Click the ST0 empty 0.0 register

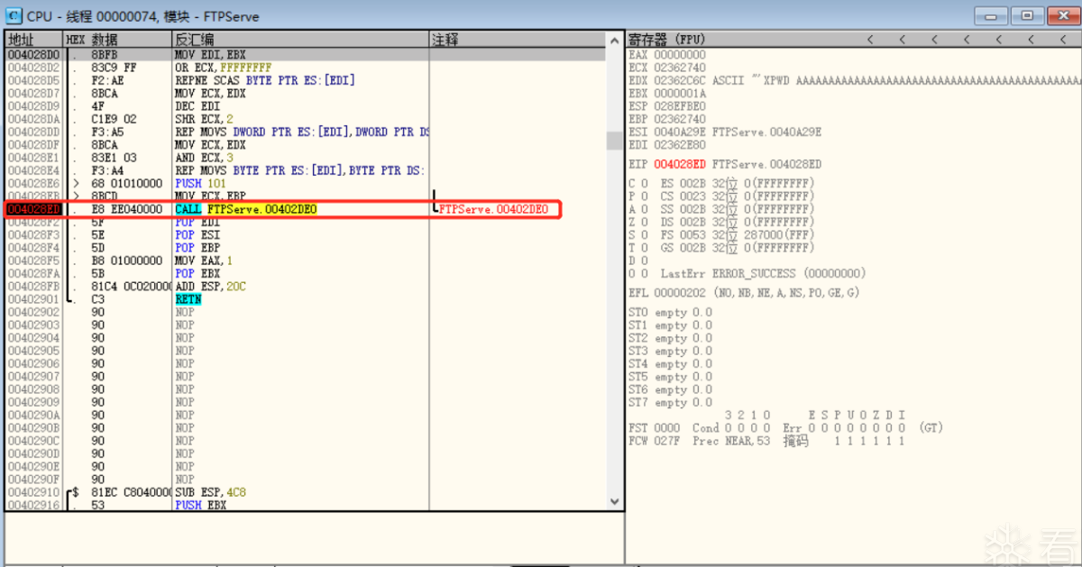[670, 312]
